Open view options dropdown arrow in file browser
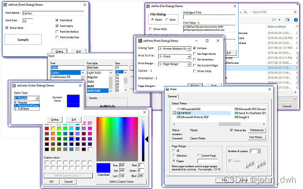The image size is (303, 189). coord(279,20)
